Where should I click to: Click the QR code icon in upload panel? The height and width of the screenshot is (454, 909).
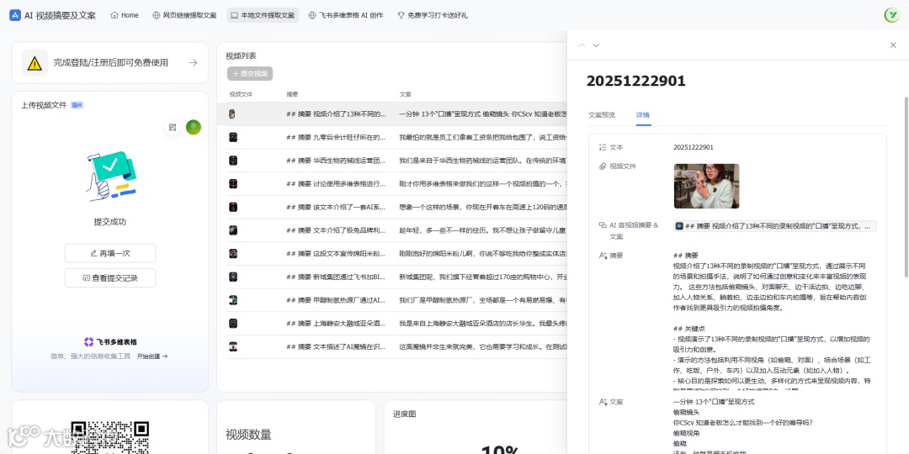pyautogui.click(x=173, y=128)
